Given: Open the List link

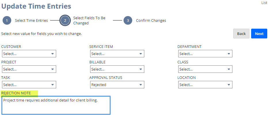Looking at the screenshot, I should tap(264, 3).
